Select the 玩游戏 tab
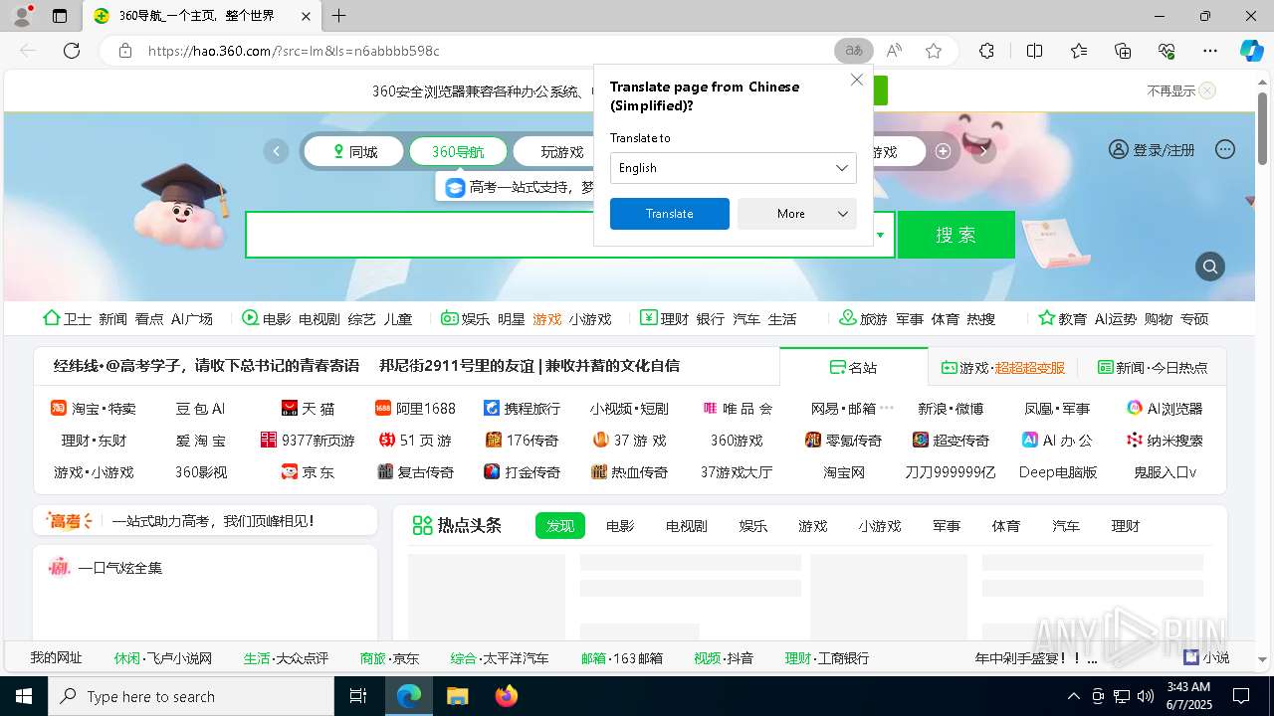The image size is (1274, 716). tap(562, 152)
